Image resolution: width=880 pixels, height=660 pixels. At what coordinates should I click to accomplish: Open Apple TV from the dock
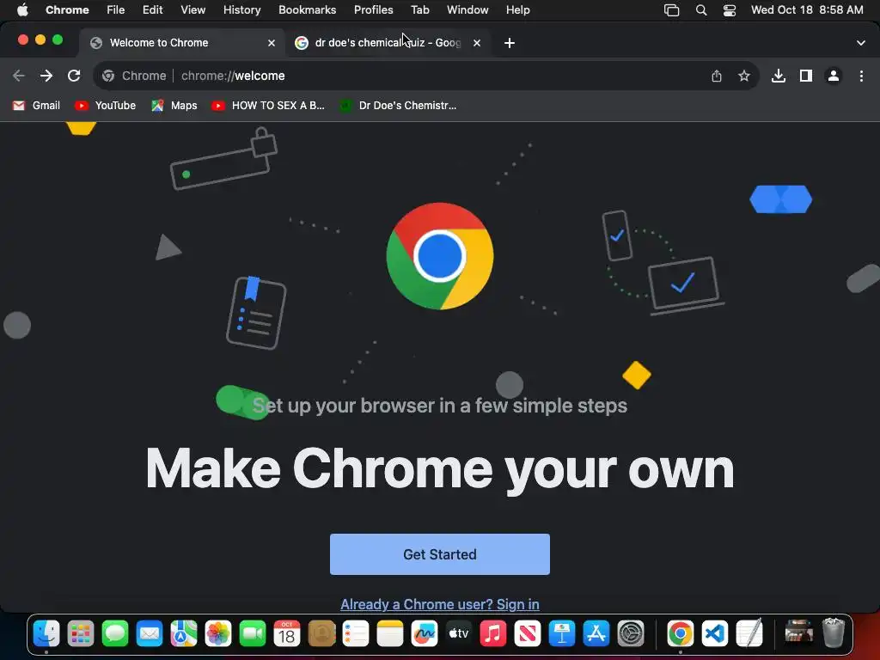459,634
